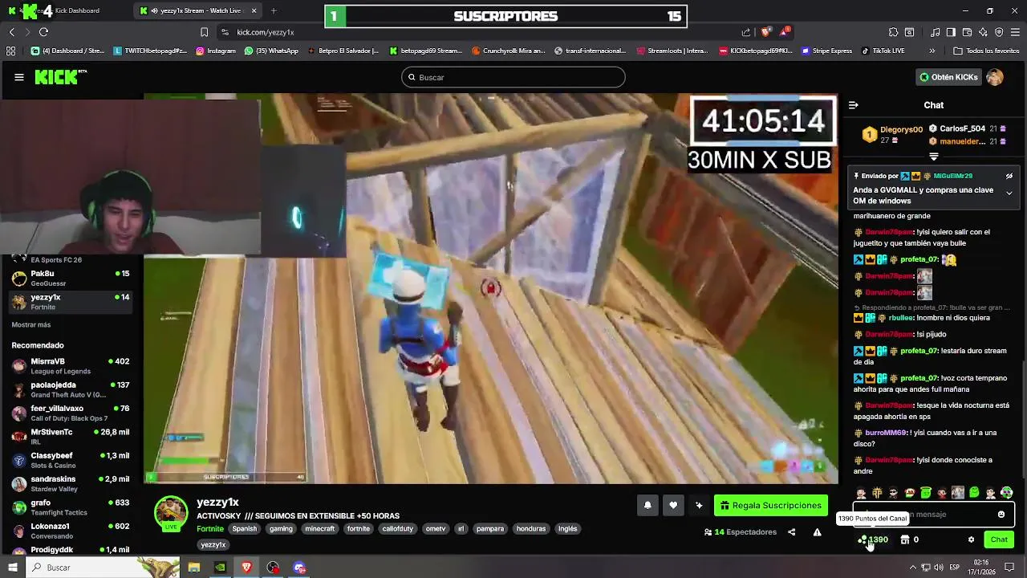Open the emoji picker in chat input
1027x578 pixels.
click(x=1001, y=515)
